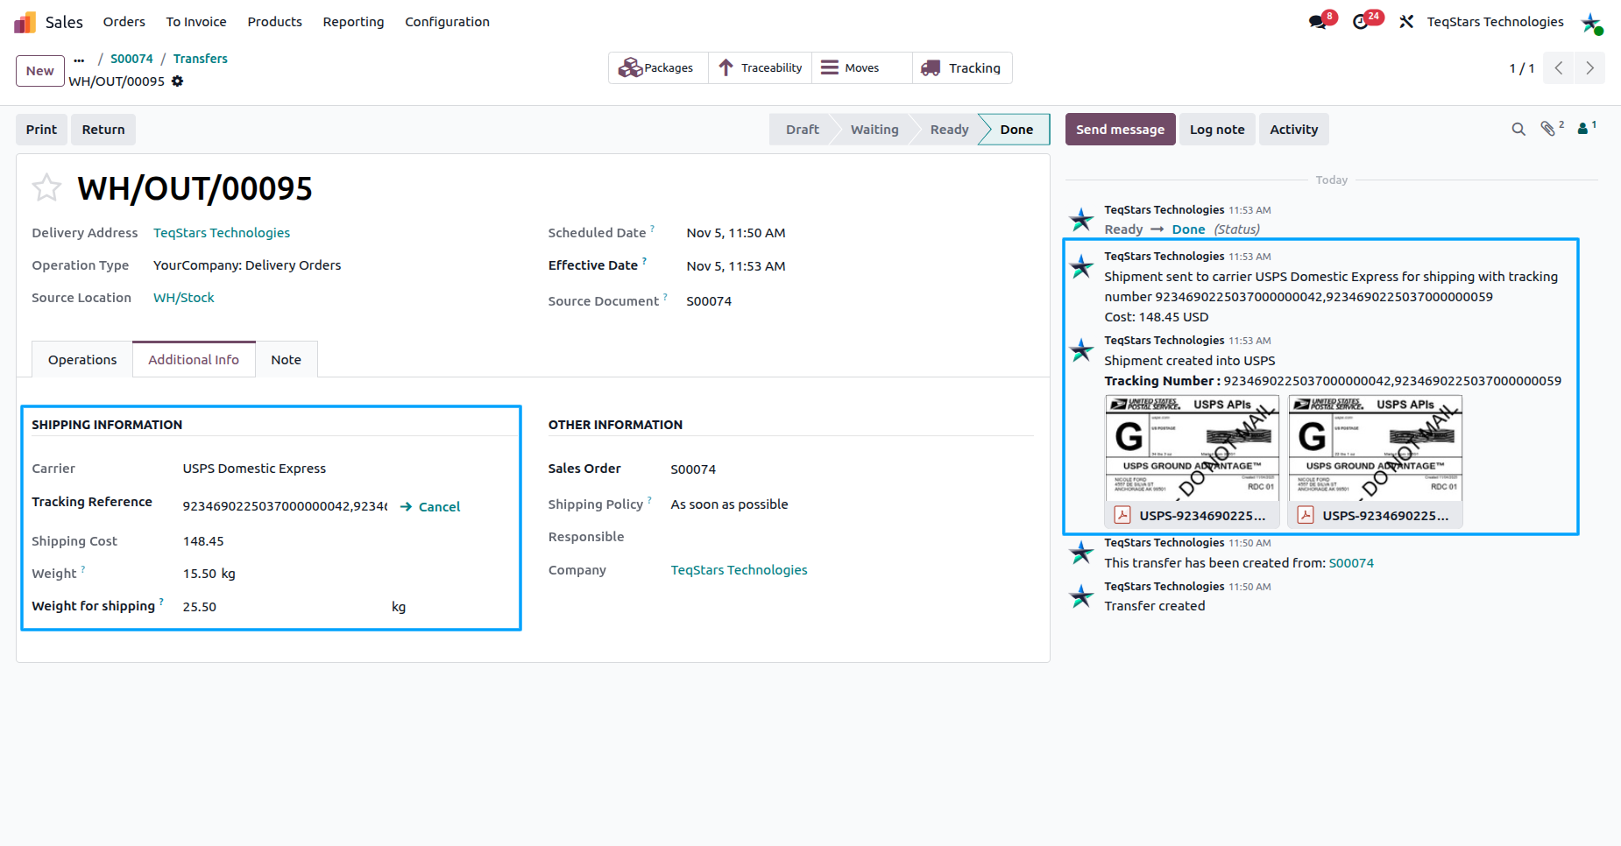This screenshot has width=1621, height=846.
Task: Open Traceability report button
Action: pos(760,68)
